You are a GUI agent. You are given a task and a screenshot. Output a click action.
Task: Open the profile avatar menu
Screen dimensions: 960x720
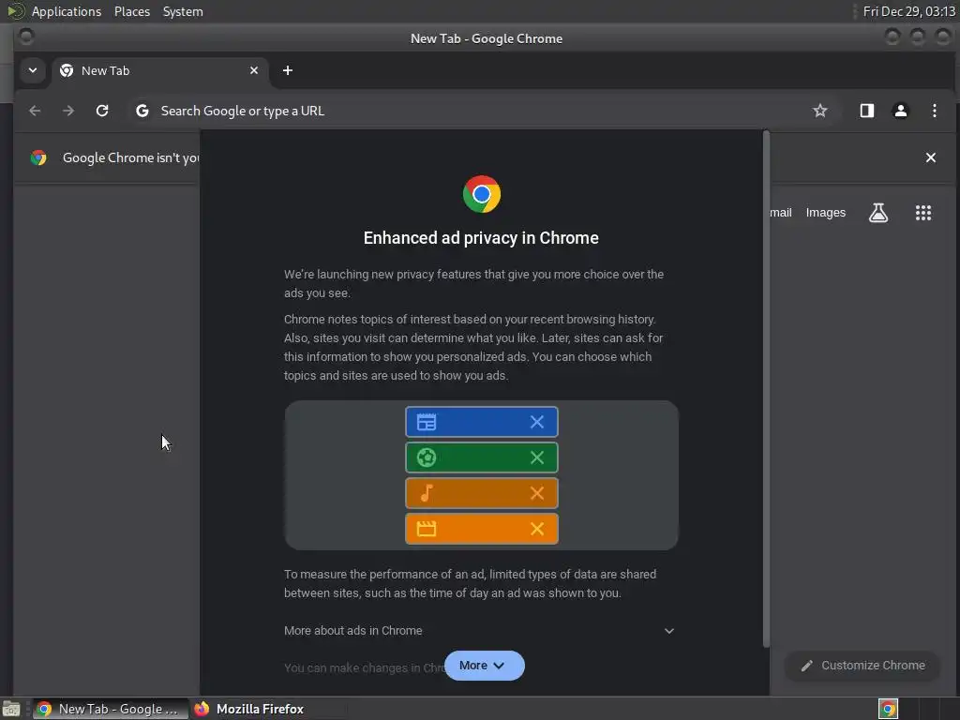[901, 111]
